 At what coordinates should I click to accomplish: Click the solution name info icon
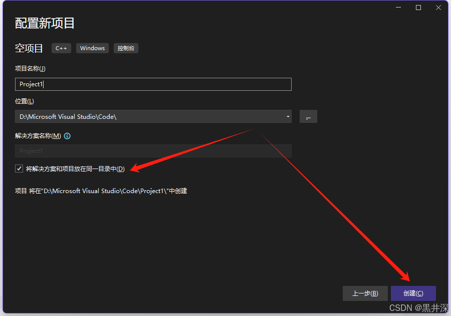[67, 136]
